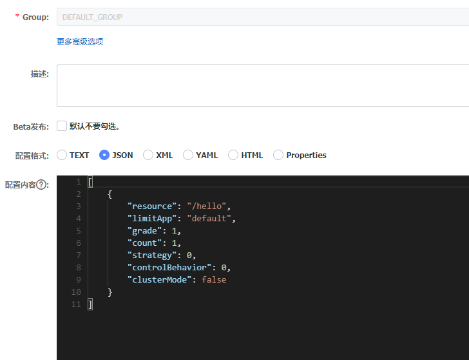Select the YAML format radio button
Viewport: 469px width, 360px height.
tap(188, 155)
